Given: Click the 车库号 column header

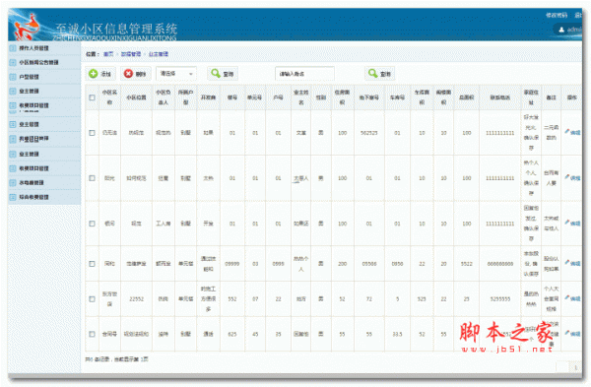Looking at the screenshot, I should [x=397, y=97].
